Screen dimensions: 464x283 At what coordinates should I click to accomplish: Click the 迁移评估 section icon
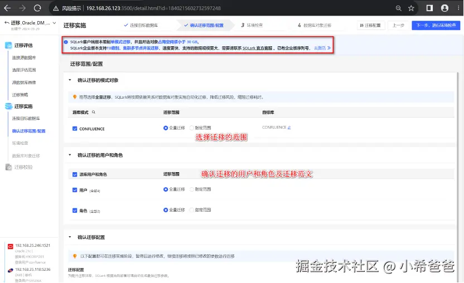pyautogui.click(x=8, y=45)
